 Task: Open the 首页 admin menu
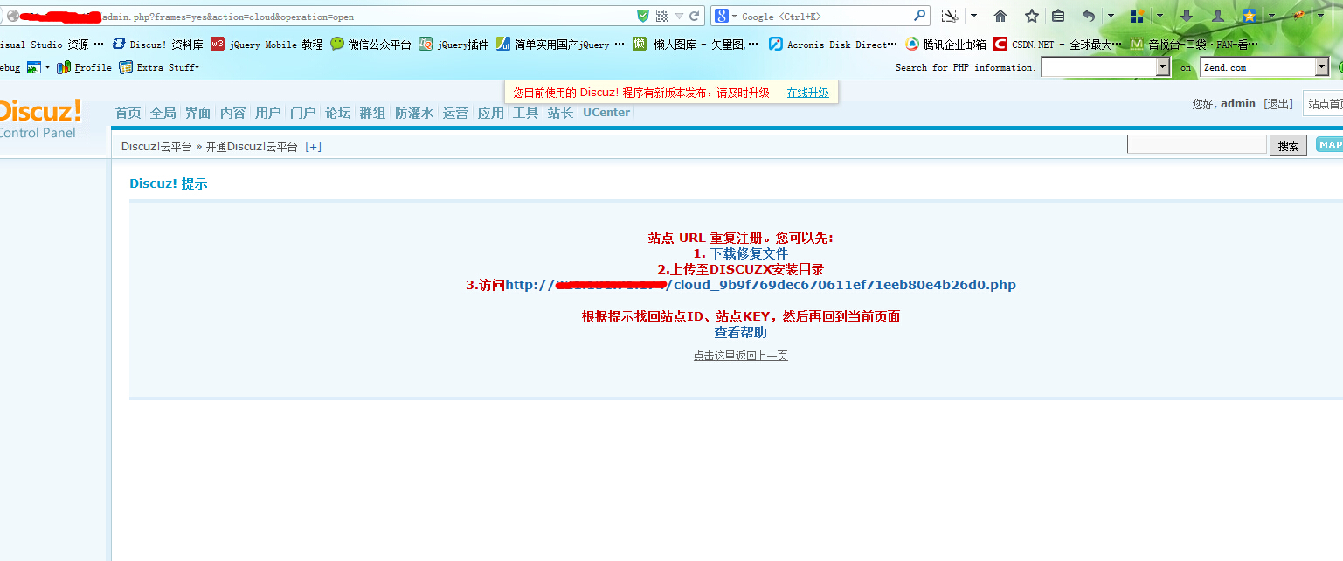pos(128,113)
